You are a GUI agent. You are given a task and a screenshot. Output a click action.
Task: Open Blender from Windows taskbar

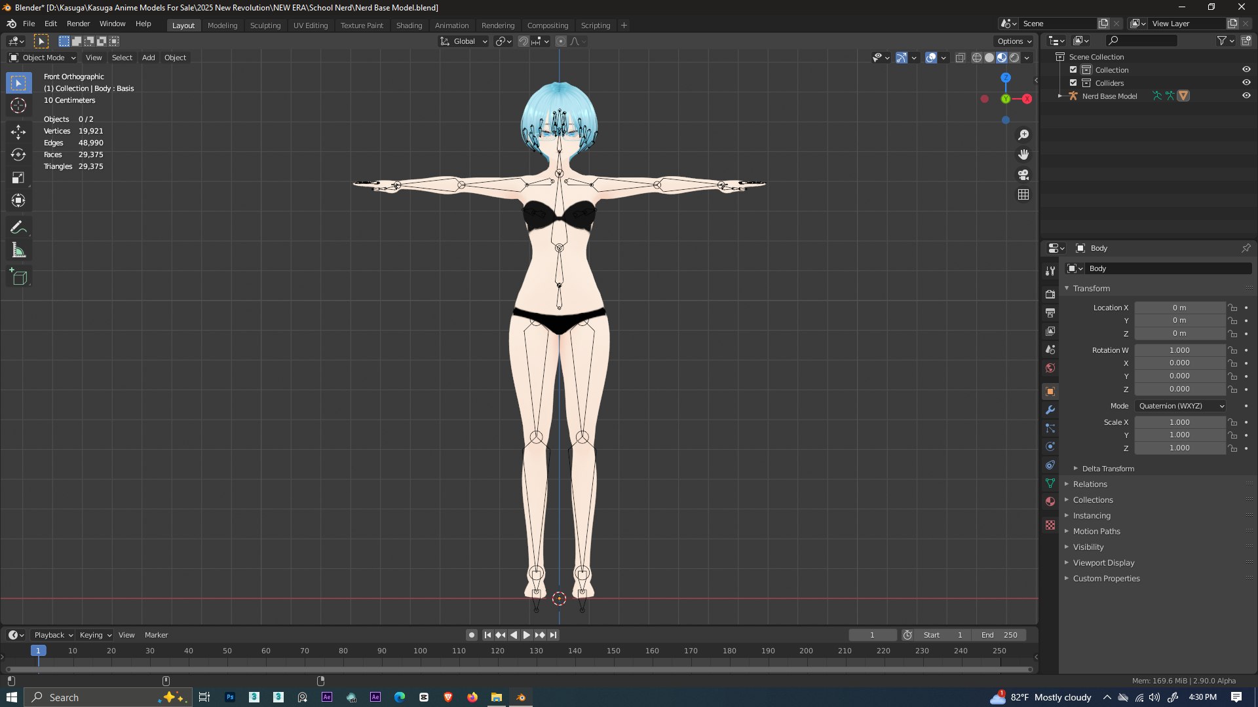click(x=521, y=697)
